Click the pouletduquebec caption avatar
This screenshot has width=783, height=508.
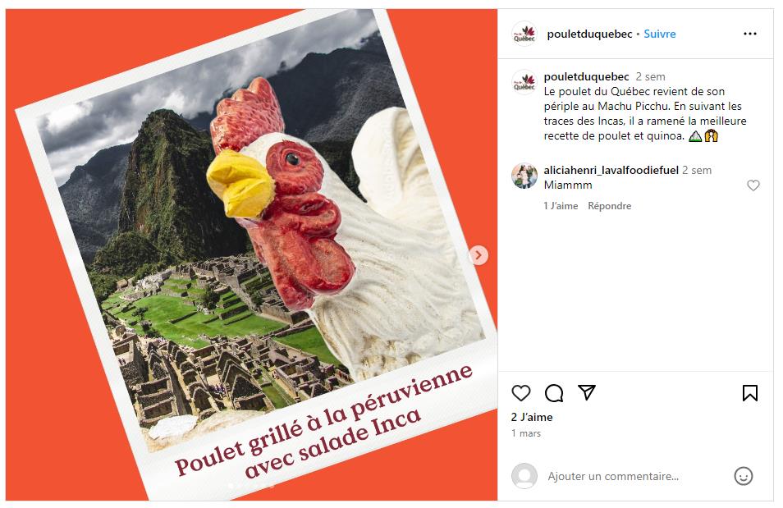point(524,82)
